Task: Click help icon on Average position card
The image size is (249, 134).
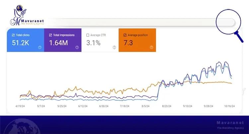Action: coord(151,47)
